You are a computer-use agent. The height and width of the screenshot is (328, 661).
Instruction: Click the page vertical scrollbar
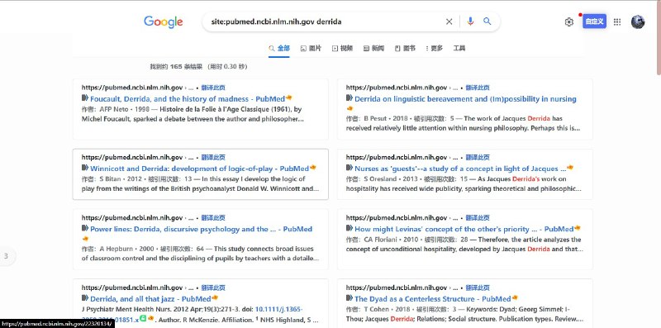pos(659,38)
